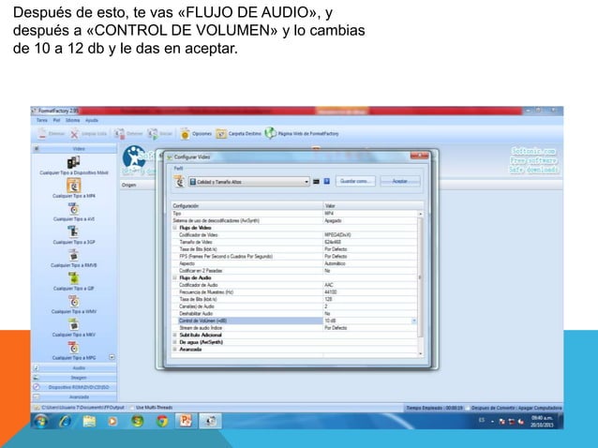Open the Avanzado sidebar section
The height and width of the screenshot is (448, 598).
tap(74, 396)
